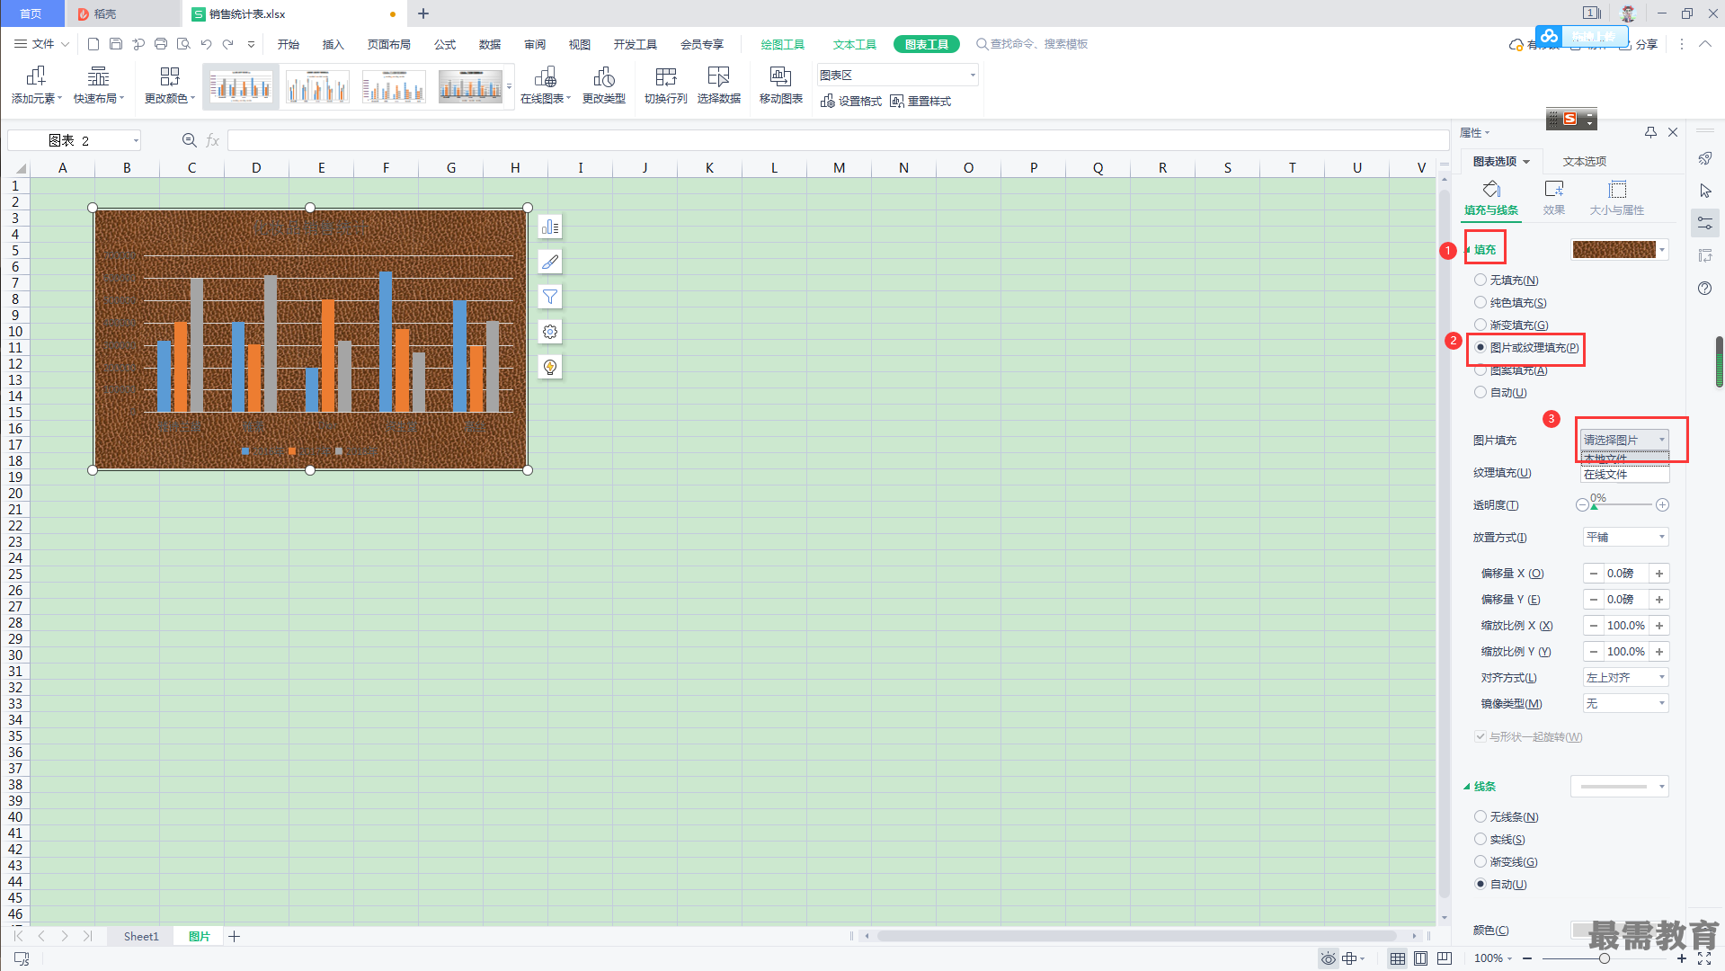Open the placement method 平铺 dropdown
The image size is (1725, 971).
(1625, 538)
